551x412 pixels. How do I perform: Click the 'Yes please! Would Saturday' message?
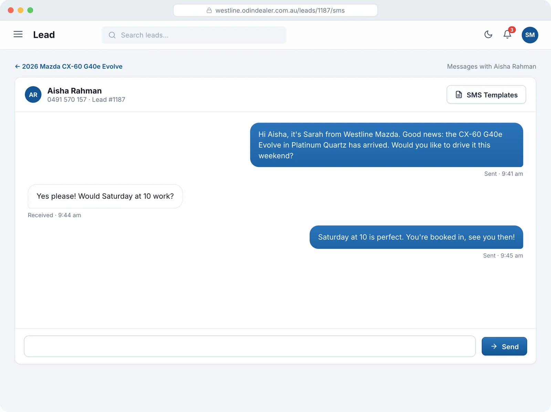105,196
